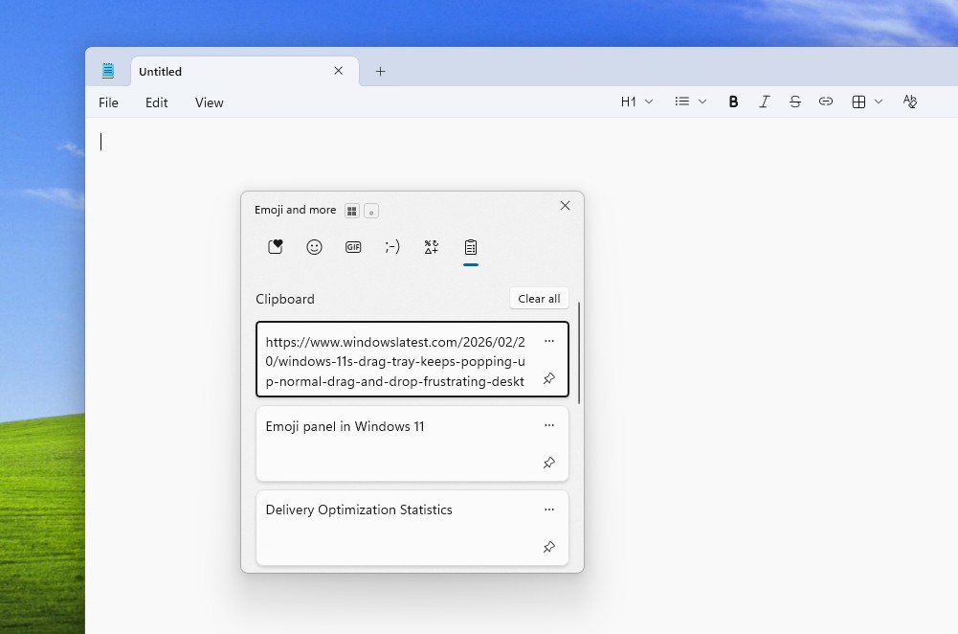Toggle strikethrough formatting
958x634 pixels.
tap(795, 101)
